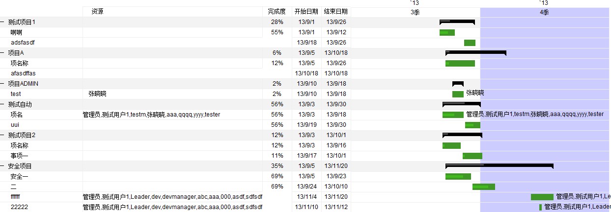Click the green progress bar for 安全一
611x212 pixels.
[458, 176]
